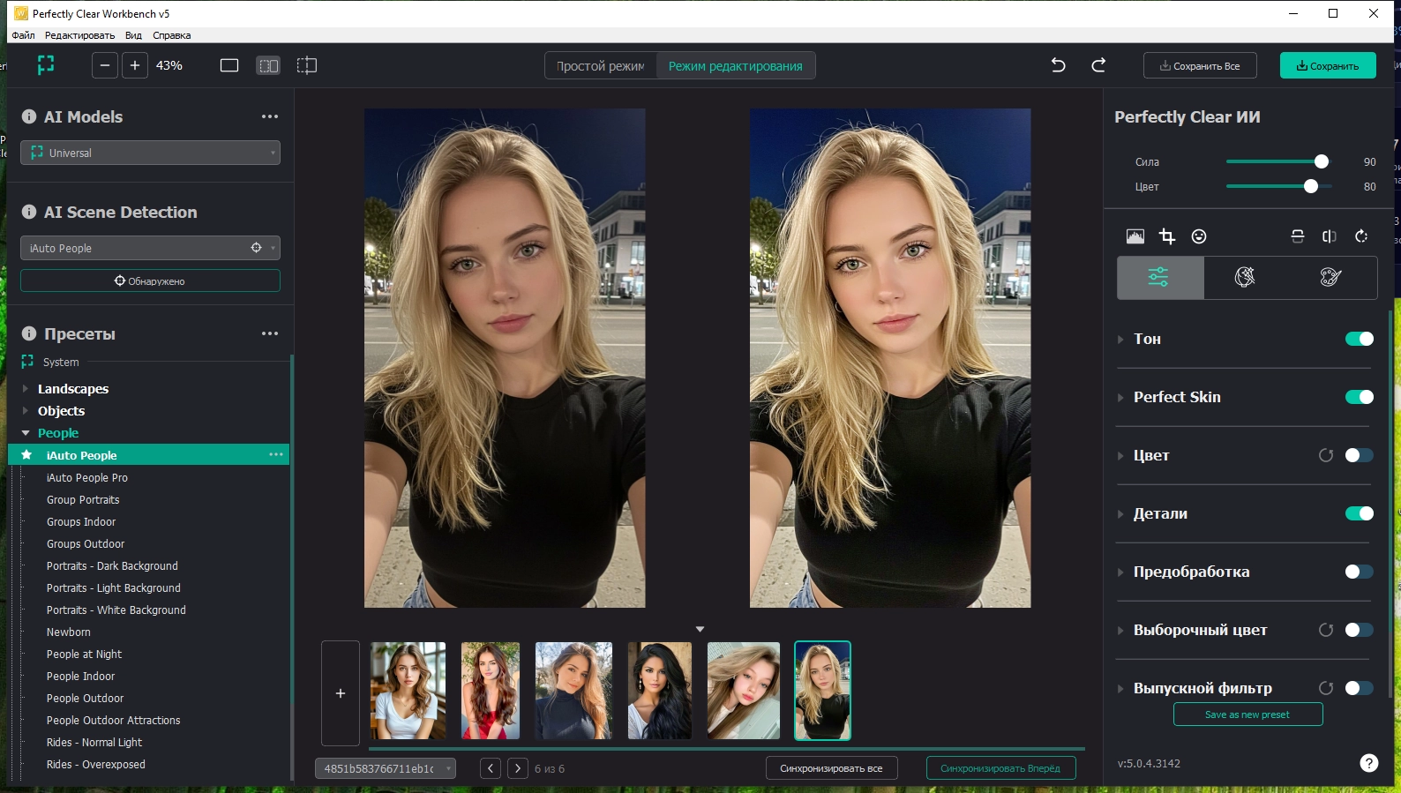Click the green Сохранить button
Image resolution: width=1401 pixels, height=793 pixels.
[1328, 66]
